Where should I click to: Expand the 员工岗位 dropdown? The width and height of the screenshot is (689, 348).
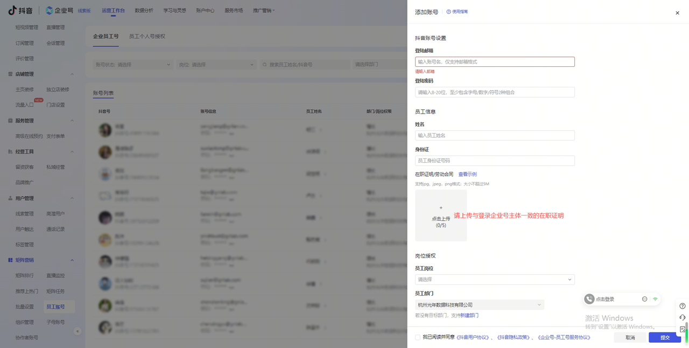[494, 280]
